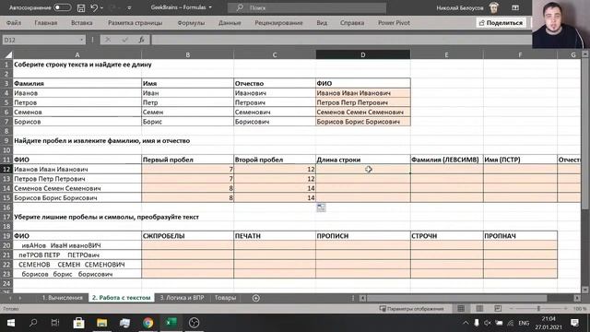Click the 'ПРОПНАЧ' header cell
590x332 pixels.
[520, 236]
